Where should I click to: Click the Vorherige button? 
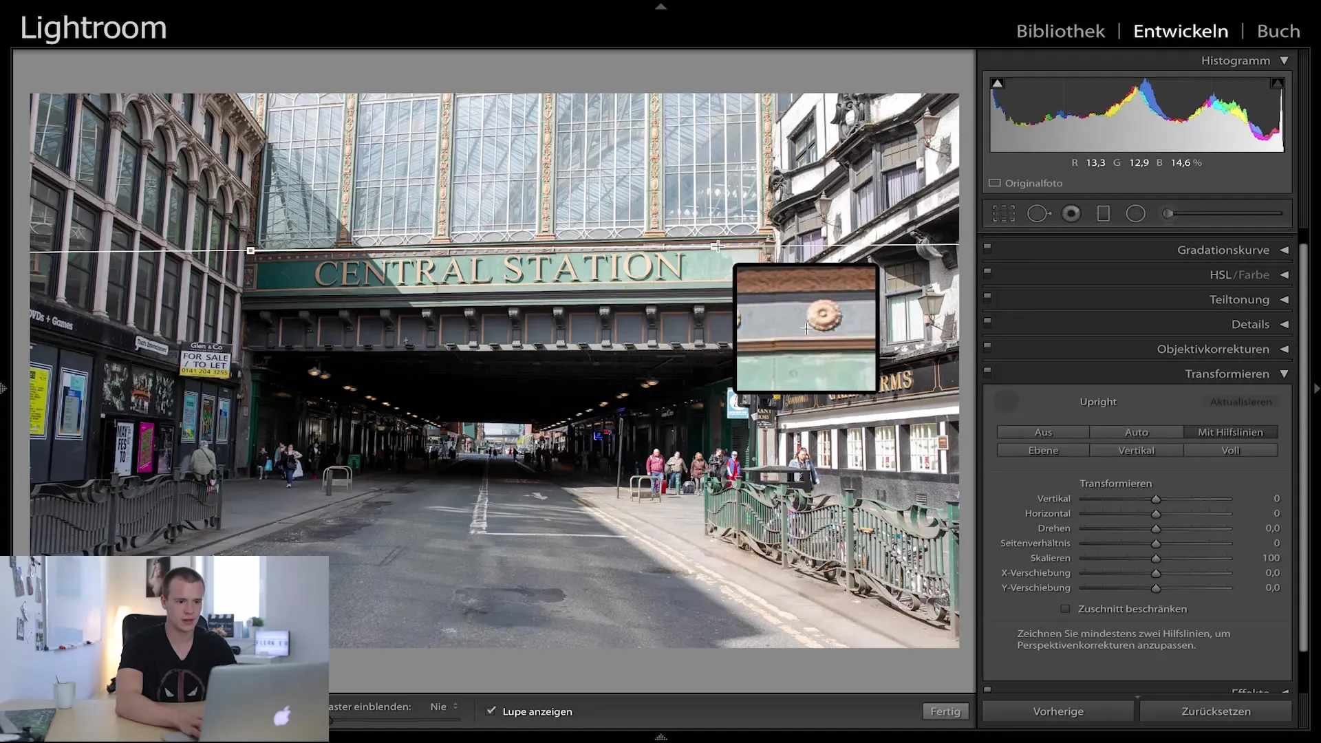[x=1058, y=711]
